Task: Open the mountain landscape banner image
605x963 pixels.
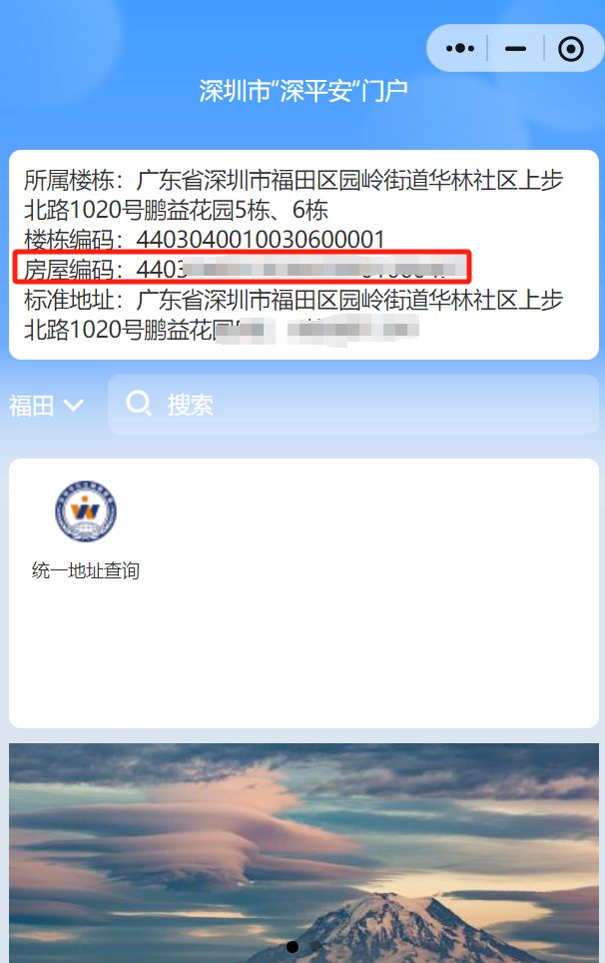Action: 303,853
